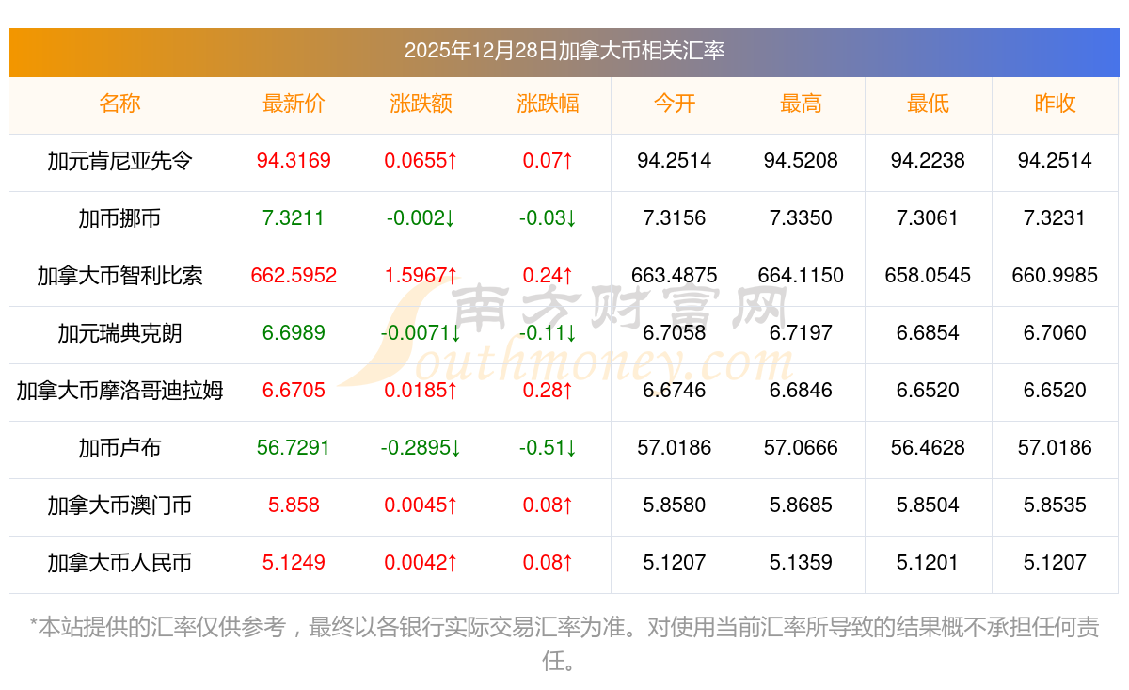Select the 涨跌幅 column header

tap(548, 104)
